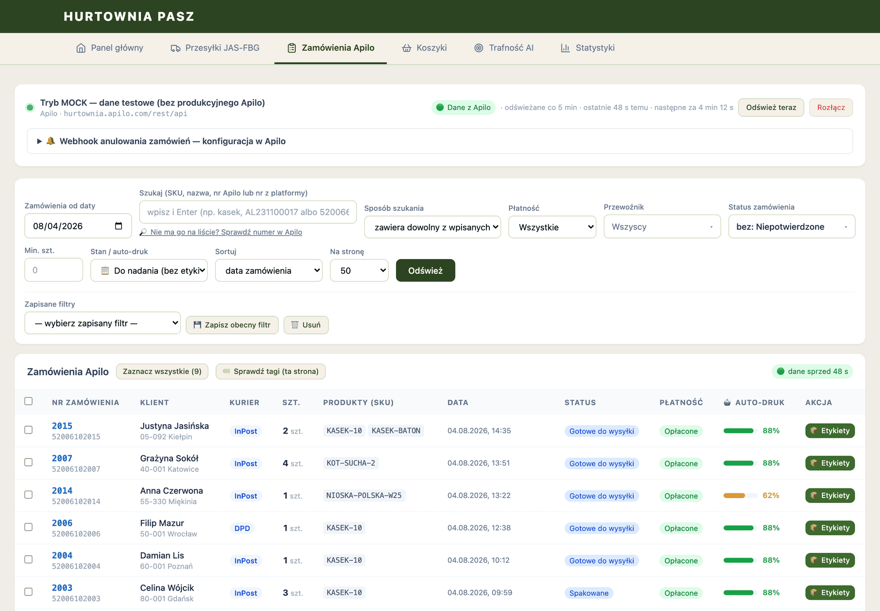880x611 pixels.
Task: Click the package icon on Etykiety for order 2014
Action: pyautogui.click(x=814, y=496)
